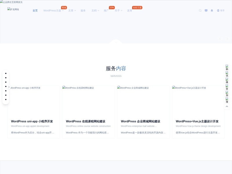Select the second section navigation dot
Viewport: 232px width, 174px height.
(x=6, y=78)
